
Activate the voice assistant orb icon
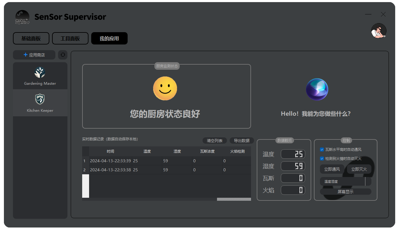317,90
